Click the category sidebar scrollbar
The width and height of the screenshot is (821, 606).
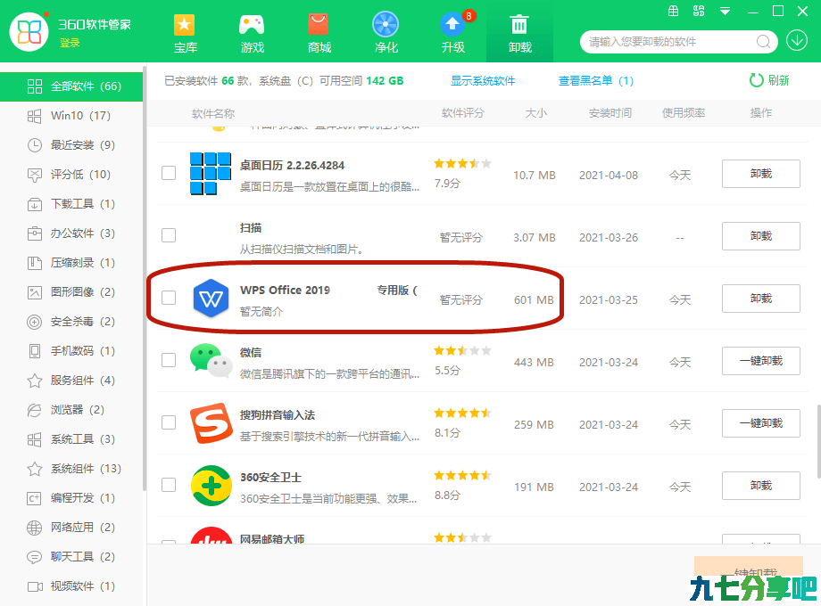145,278
